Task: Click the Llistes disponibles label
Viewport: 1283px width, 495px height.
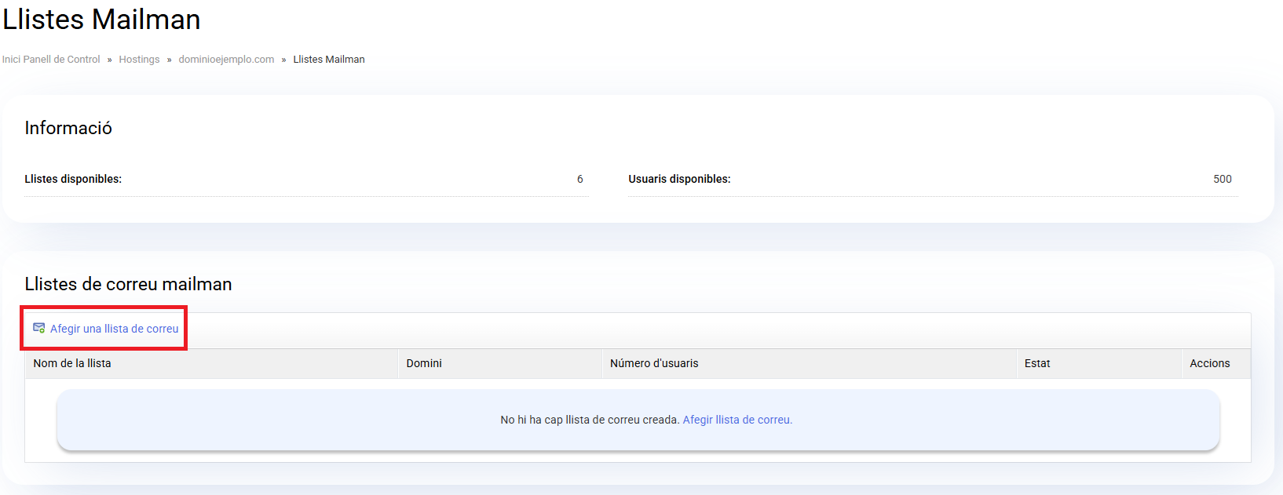Action: (x=73, y=179)
